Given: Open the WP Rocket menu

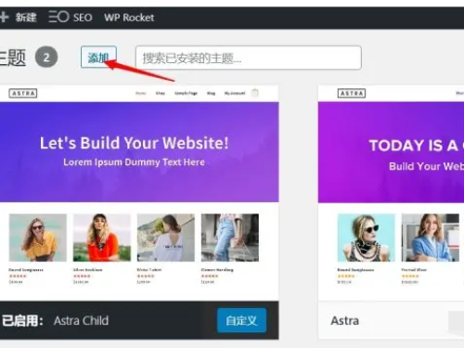Looking at the screenshot, I should point(129,18).
